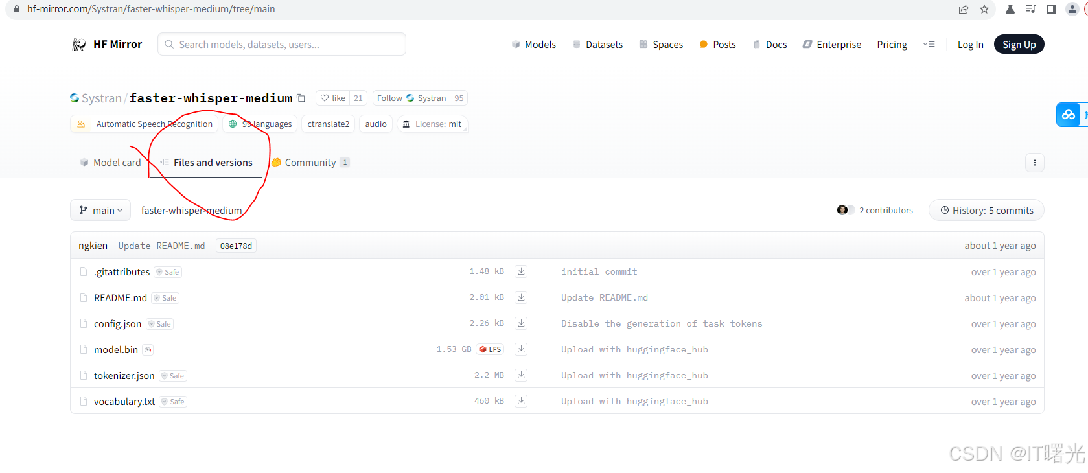Screen dimensions: 1088x473
Task: Open the browser side panel icon
Action: [1051, 9]
